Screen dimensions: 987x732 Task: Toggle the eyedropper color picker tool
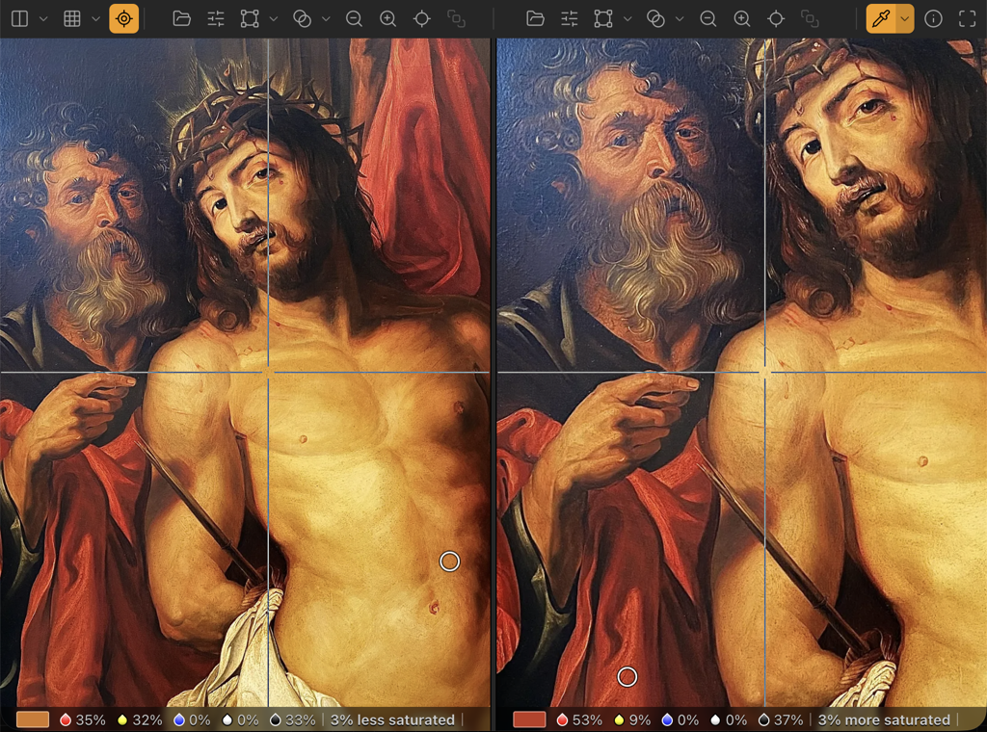881,19
